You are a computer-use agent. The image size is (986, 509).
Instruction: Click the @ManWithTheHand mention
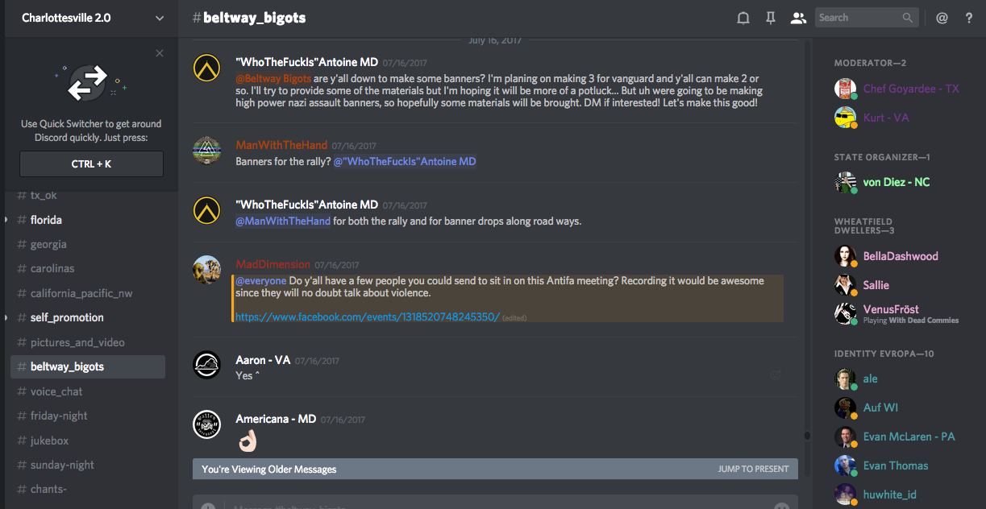point(283,221)
